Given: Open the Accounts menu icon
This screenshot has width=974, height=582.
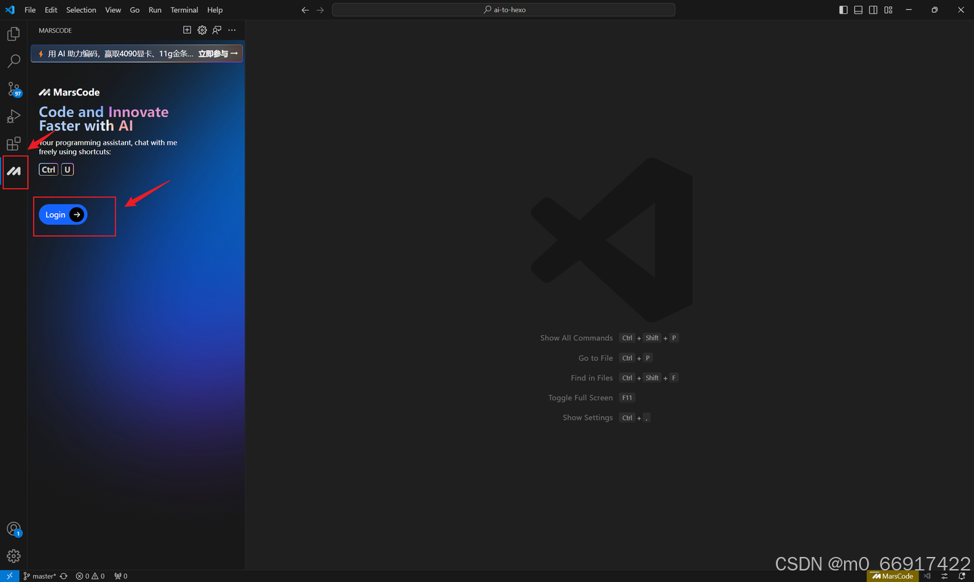Looking at the screenshot, I should coord(14,529).
